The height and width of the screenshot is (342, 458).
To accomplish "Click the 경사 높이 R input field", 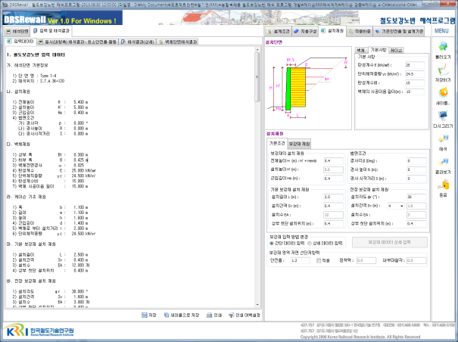I will coord(416,169).
